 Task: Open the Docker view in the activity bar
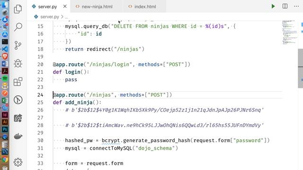point(18,136)
